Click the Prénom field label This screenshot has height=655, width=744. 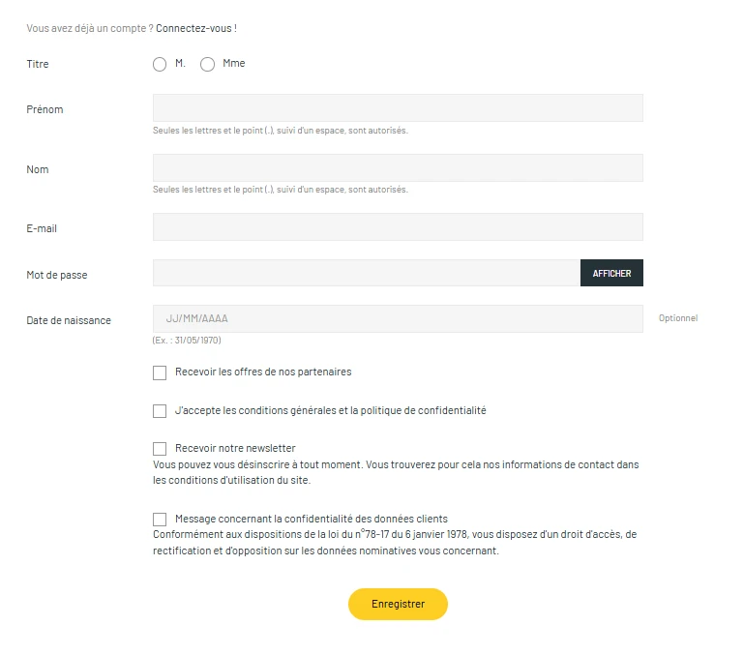(45, 110)
